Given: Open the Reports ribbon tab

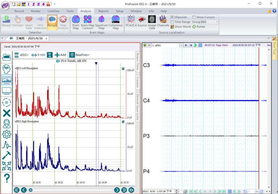Looking at the screenshot, I should coord(103,11).
